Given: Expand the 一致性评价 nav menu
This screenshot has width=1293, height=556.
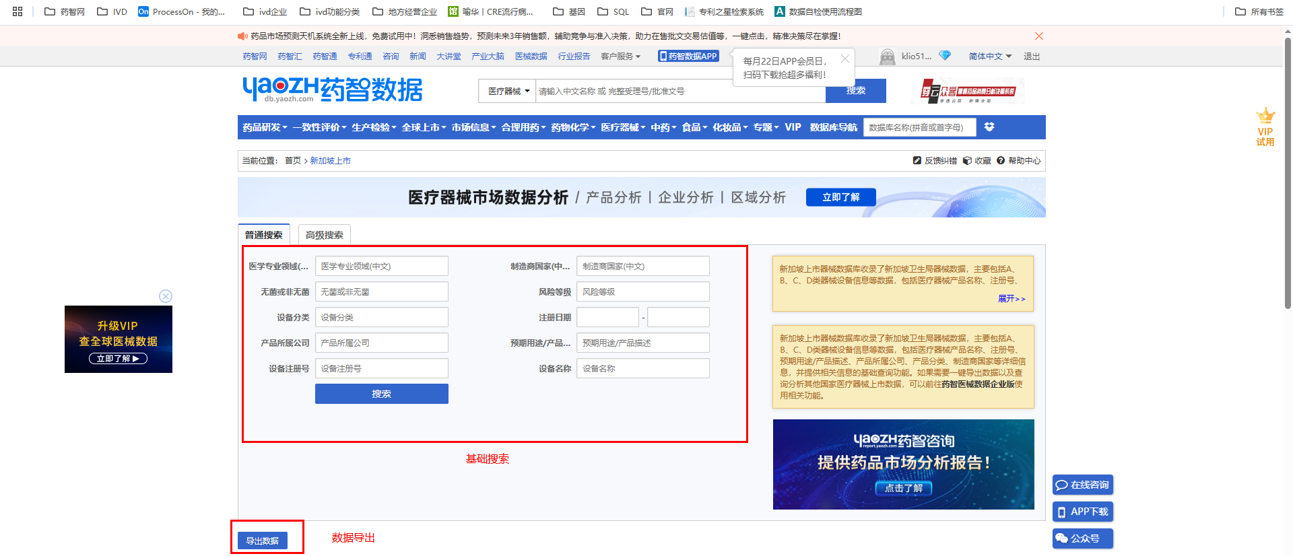Looking at the screenshot, I should coord(319,127).
